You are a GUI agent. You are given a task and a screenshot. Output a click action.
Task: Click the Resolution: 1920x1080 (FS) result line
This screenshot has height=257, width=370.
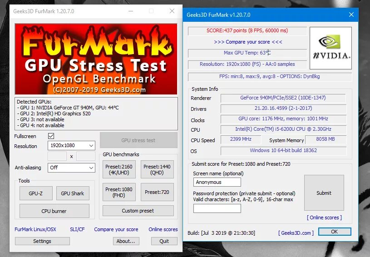(x=247, y=64)
